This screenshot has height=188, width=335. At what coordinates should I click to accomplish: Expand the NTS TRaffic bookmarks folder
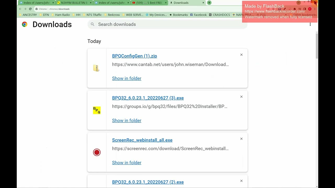pyautogui.click(x=92, y=15)
